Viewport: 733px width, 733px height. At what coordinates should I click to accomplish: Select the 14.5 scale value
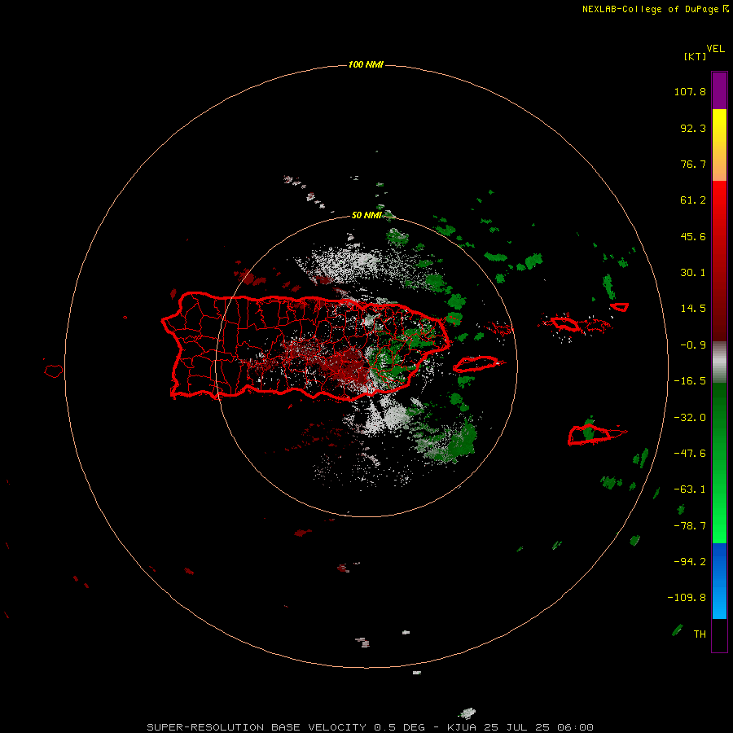click(x=693, y=309)
